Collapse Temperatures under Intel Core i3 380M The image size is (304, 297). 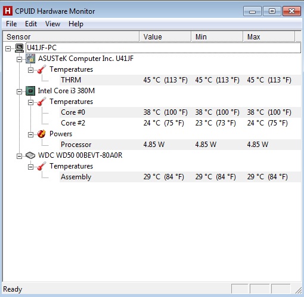[30, 102]
